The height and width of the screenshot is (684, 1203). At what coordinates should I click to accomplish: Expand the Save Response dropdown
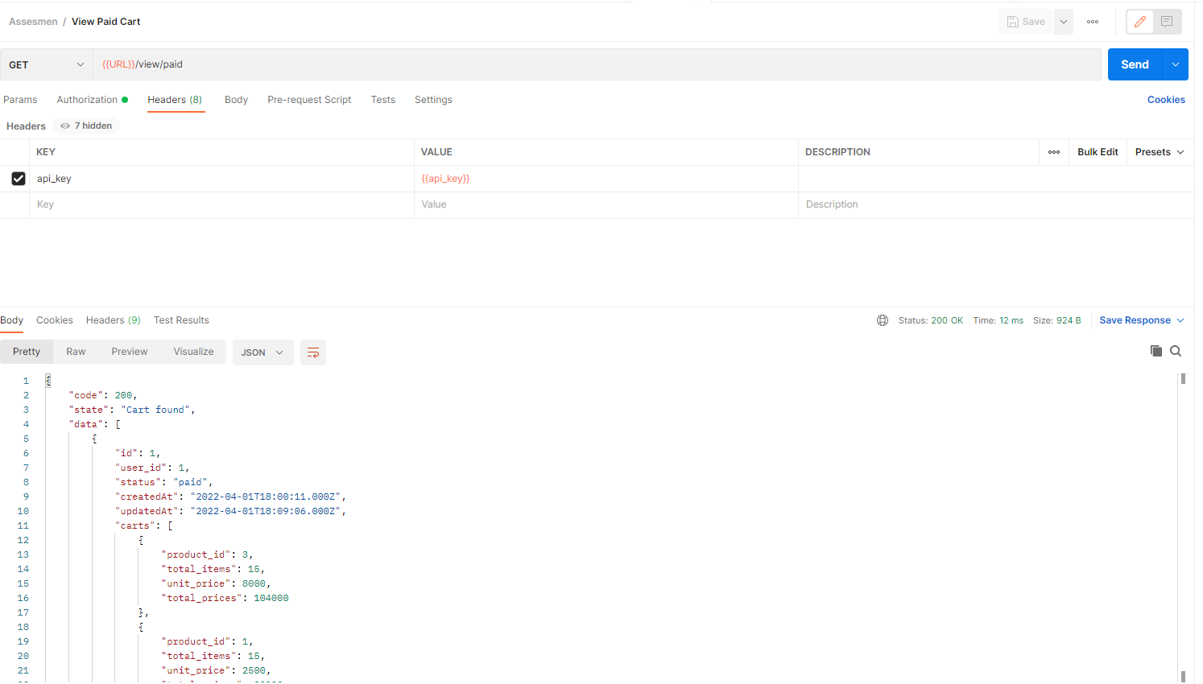[x=1142, y=320]
